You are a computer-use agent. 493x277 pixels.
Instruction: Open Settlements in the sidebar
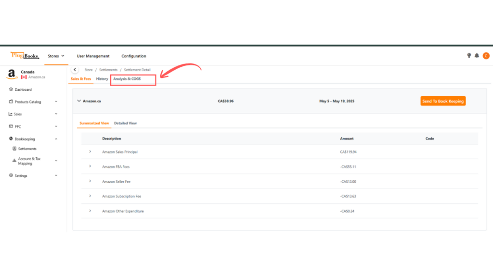click(27, 149)
